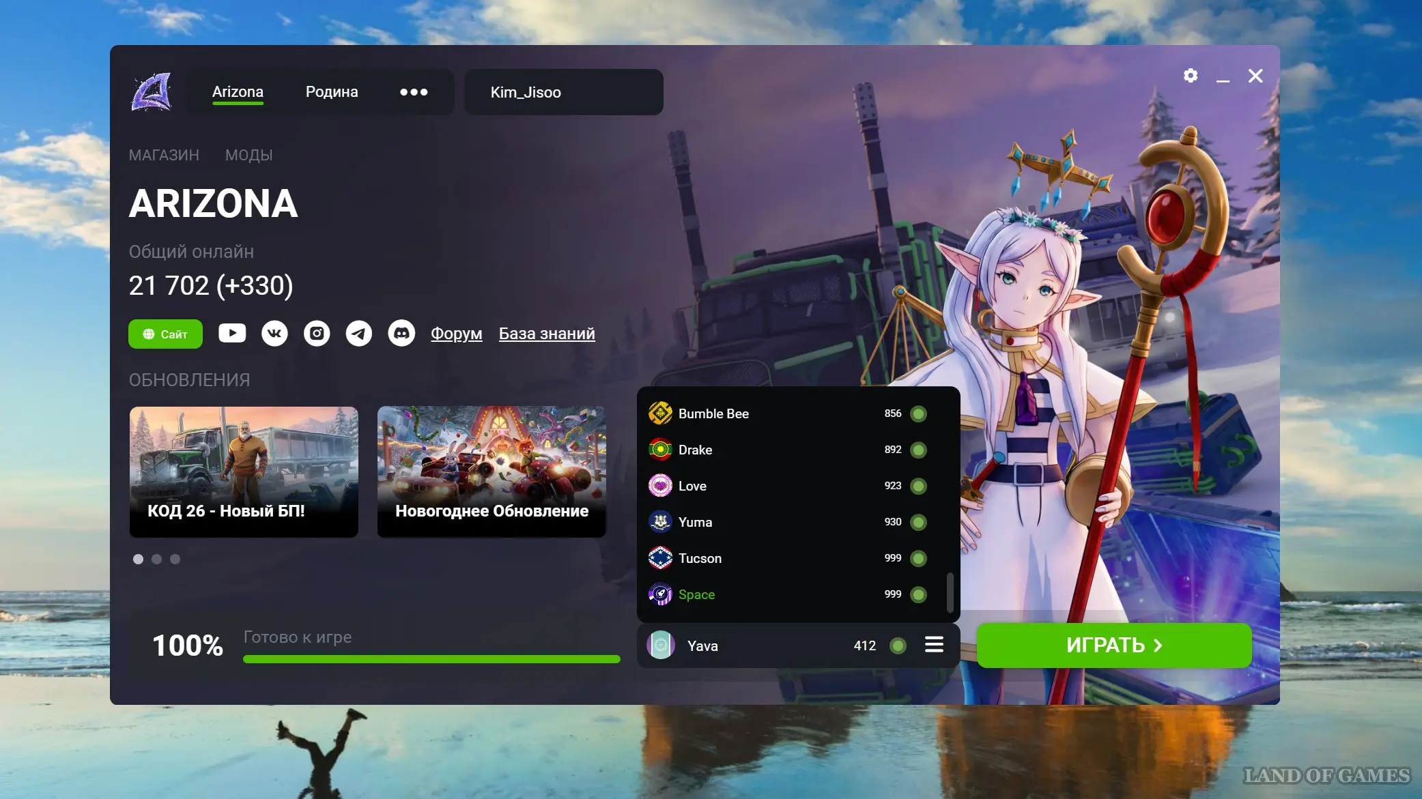Viewport: 1422px width, 799px height.
Task: Click the server list scrollbar
Action: pyautogui.click(x=950, y=592)
